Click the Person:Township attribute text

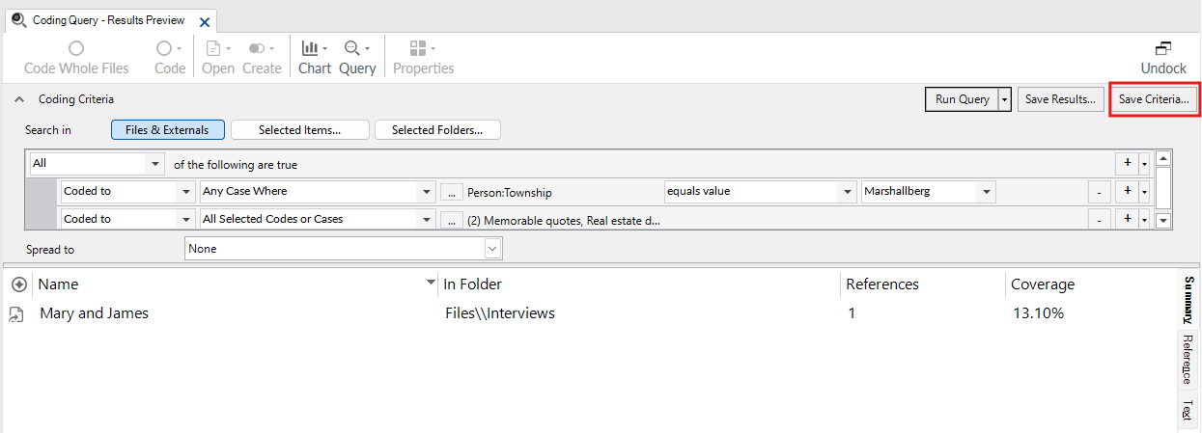(x=510, y=193)
